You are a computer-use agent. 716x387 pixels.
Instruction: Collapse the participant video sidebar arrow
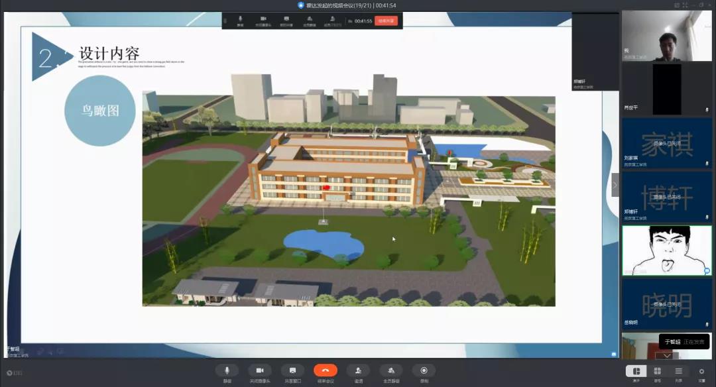615,185
